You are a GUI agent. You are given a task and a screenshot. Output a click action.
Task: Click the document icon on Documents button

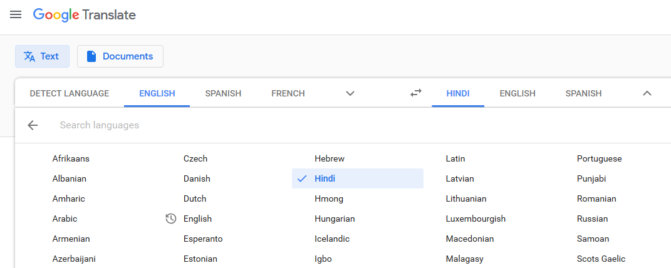click(x=91, y=56)
